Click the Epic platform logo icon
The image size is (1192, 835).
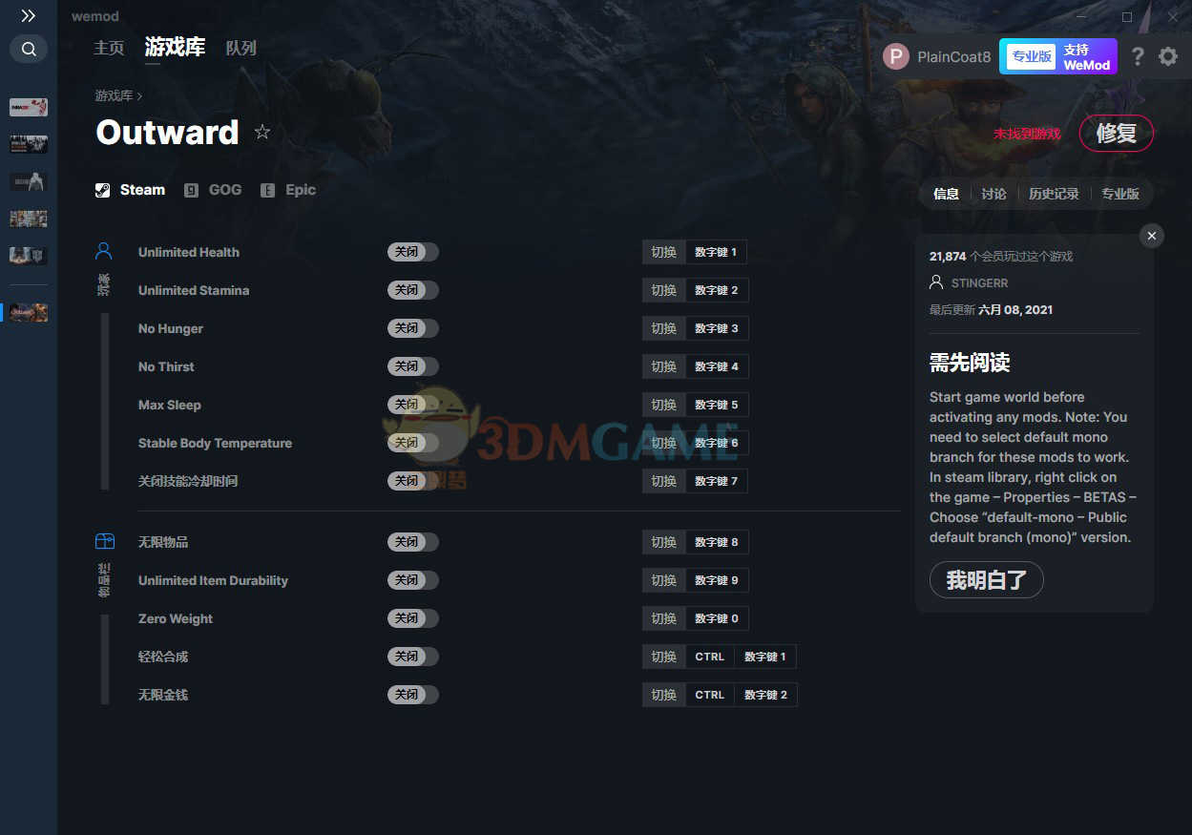pyautogui.click(x=268, y=190)
